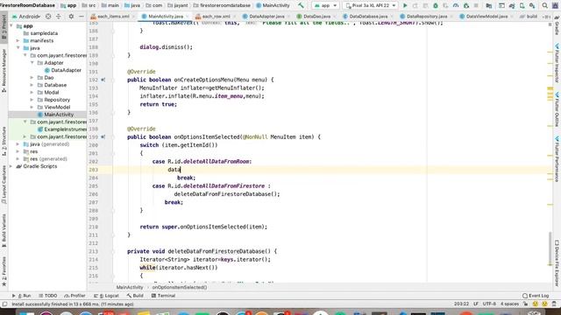Open the Favorites side tab

pos(4,271)
